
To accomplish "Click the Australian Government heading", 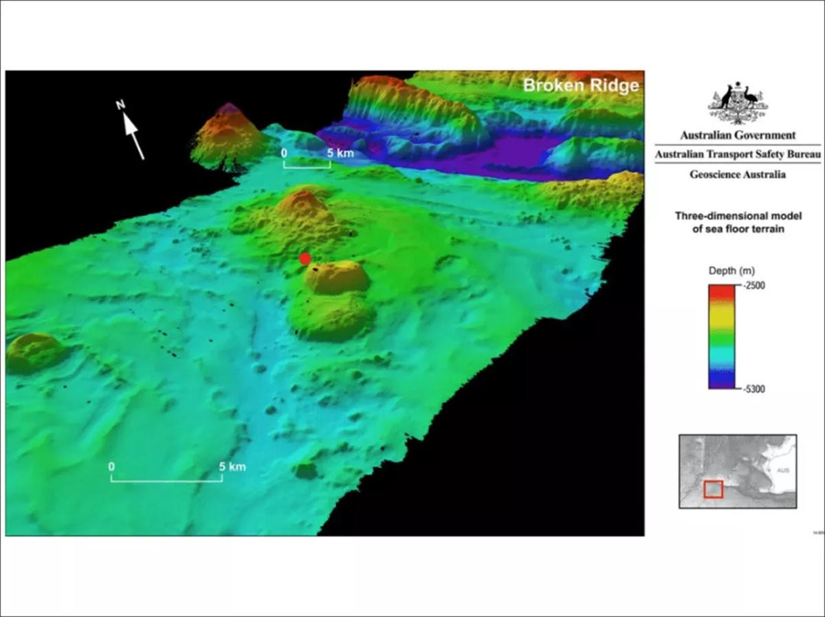I will point(738,136).
